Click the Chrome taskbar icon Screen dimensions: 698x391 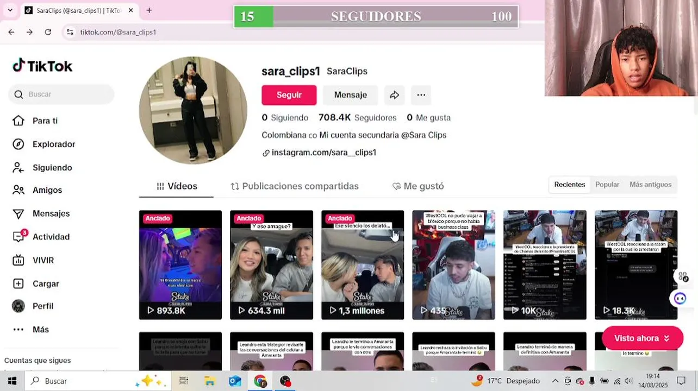point(260,381)
